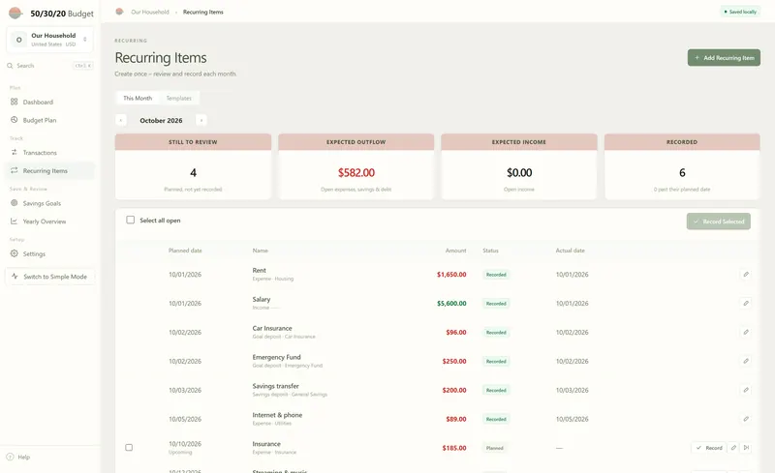Image resolution: width=775 pixels, height=473 pixels.
Task: Click the Still To Review card
Action: point(193,166)
